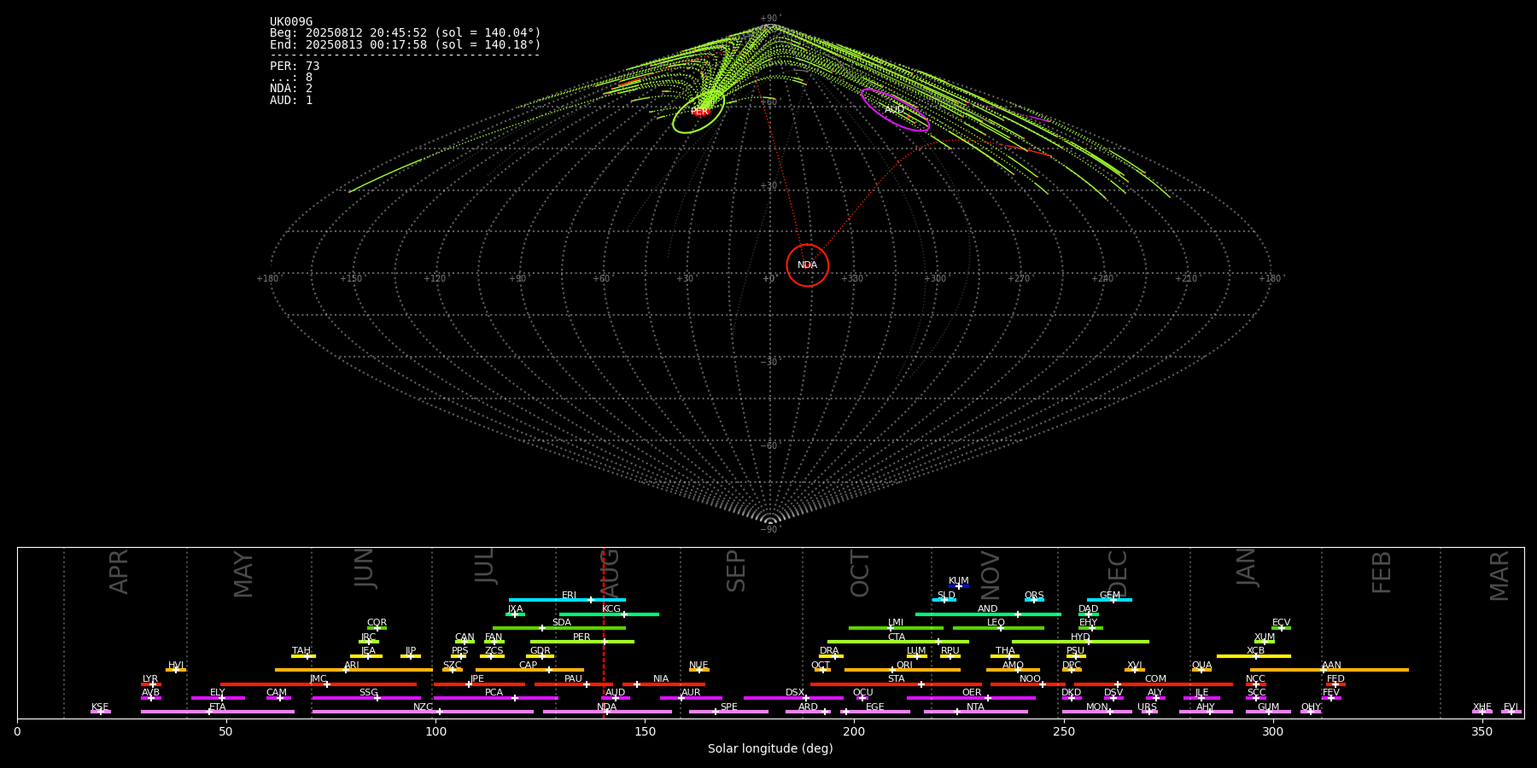This screenshot has width=1537, height=768.
Task: Click the CAP shower bar in timeline
Action: click(530, 670)
